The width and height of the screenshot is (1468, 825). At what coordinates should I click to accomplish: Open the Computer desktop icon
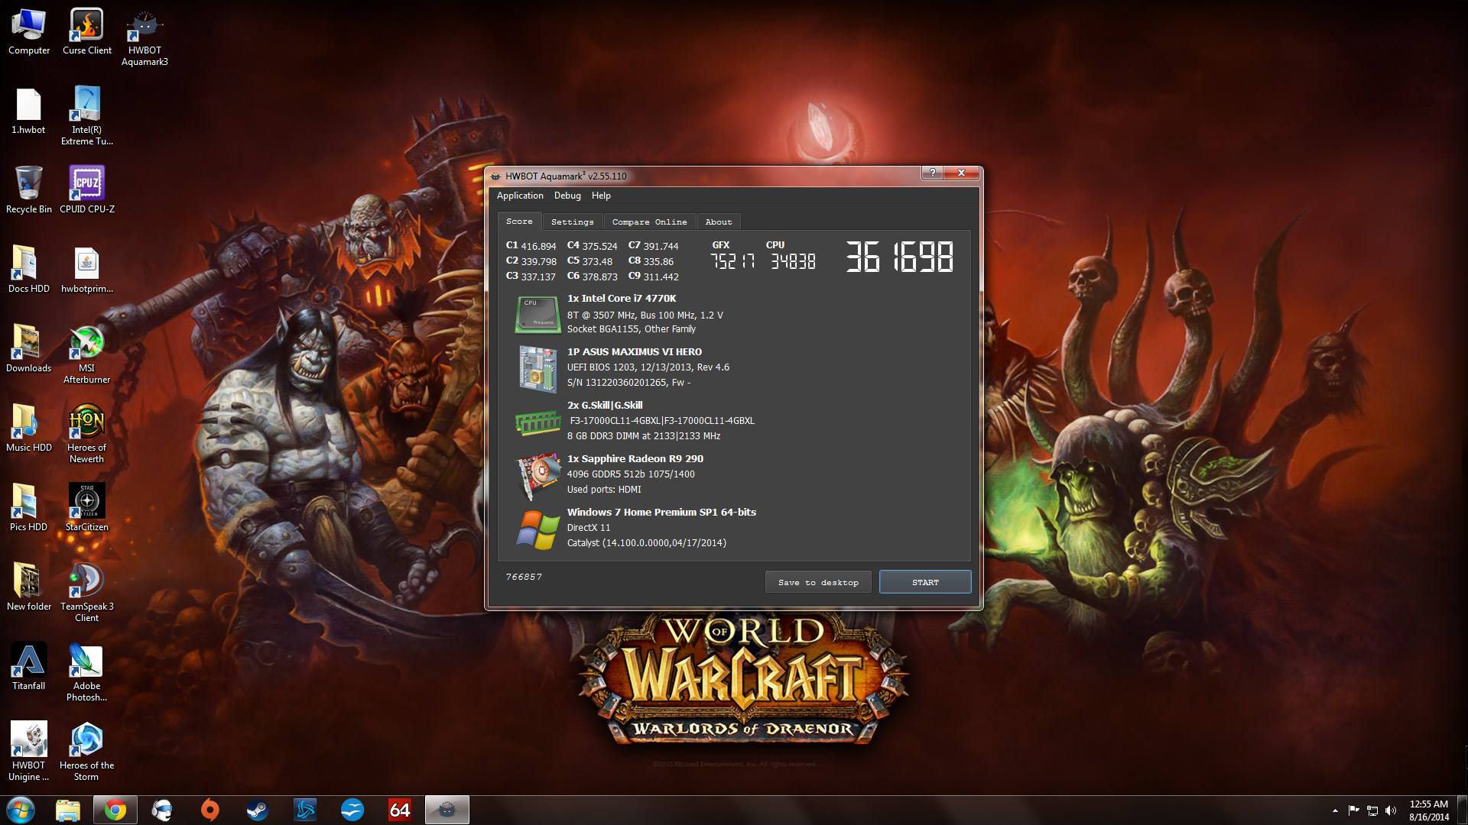pyautogui.click(x=29, y=31)
